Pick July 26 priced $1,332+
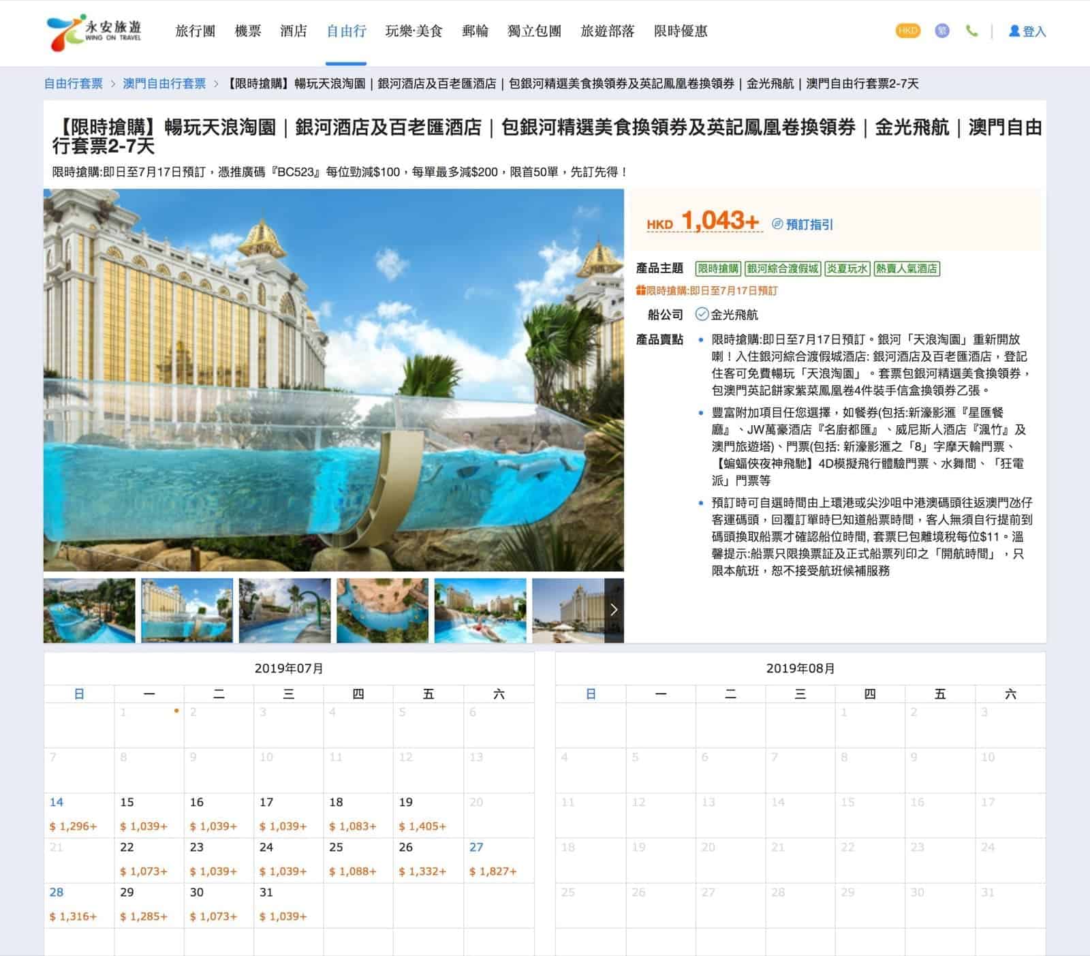 [429, 860]
